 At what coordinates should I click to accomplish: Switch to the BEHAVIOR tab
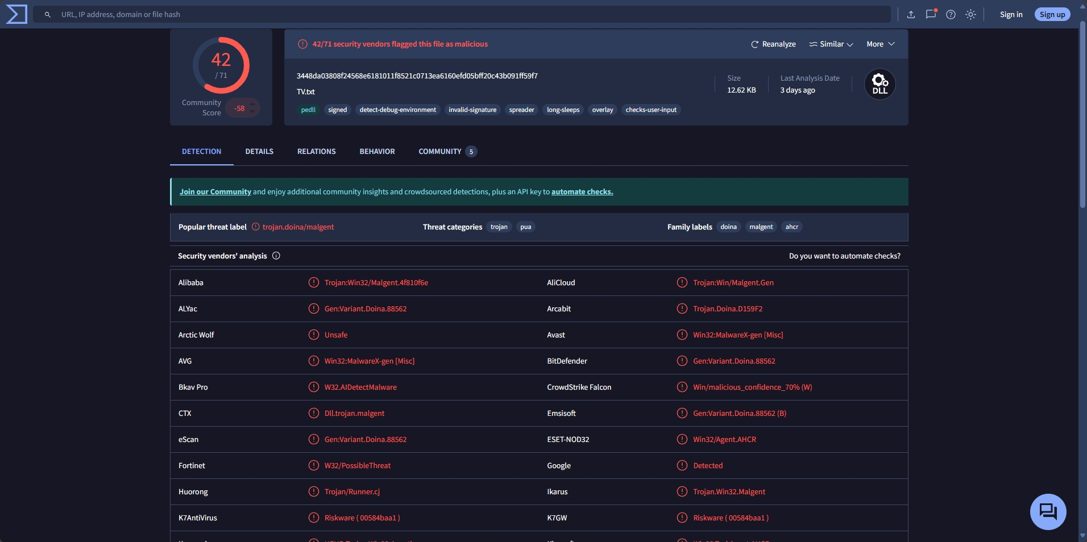[376, 151]
